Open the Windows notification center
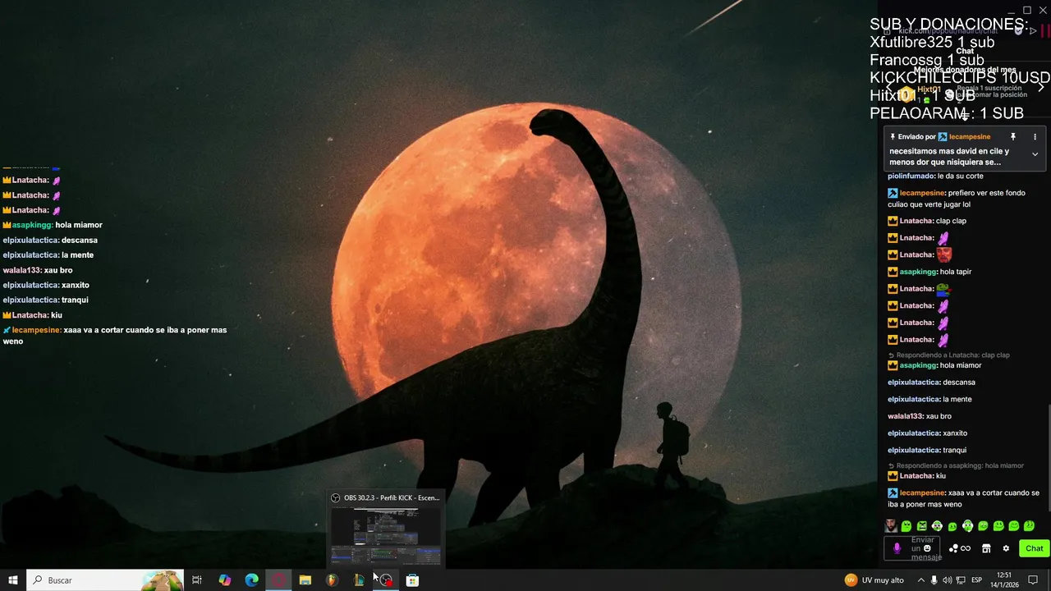 1033,580
